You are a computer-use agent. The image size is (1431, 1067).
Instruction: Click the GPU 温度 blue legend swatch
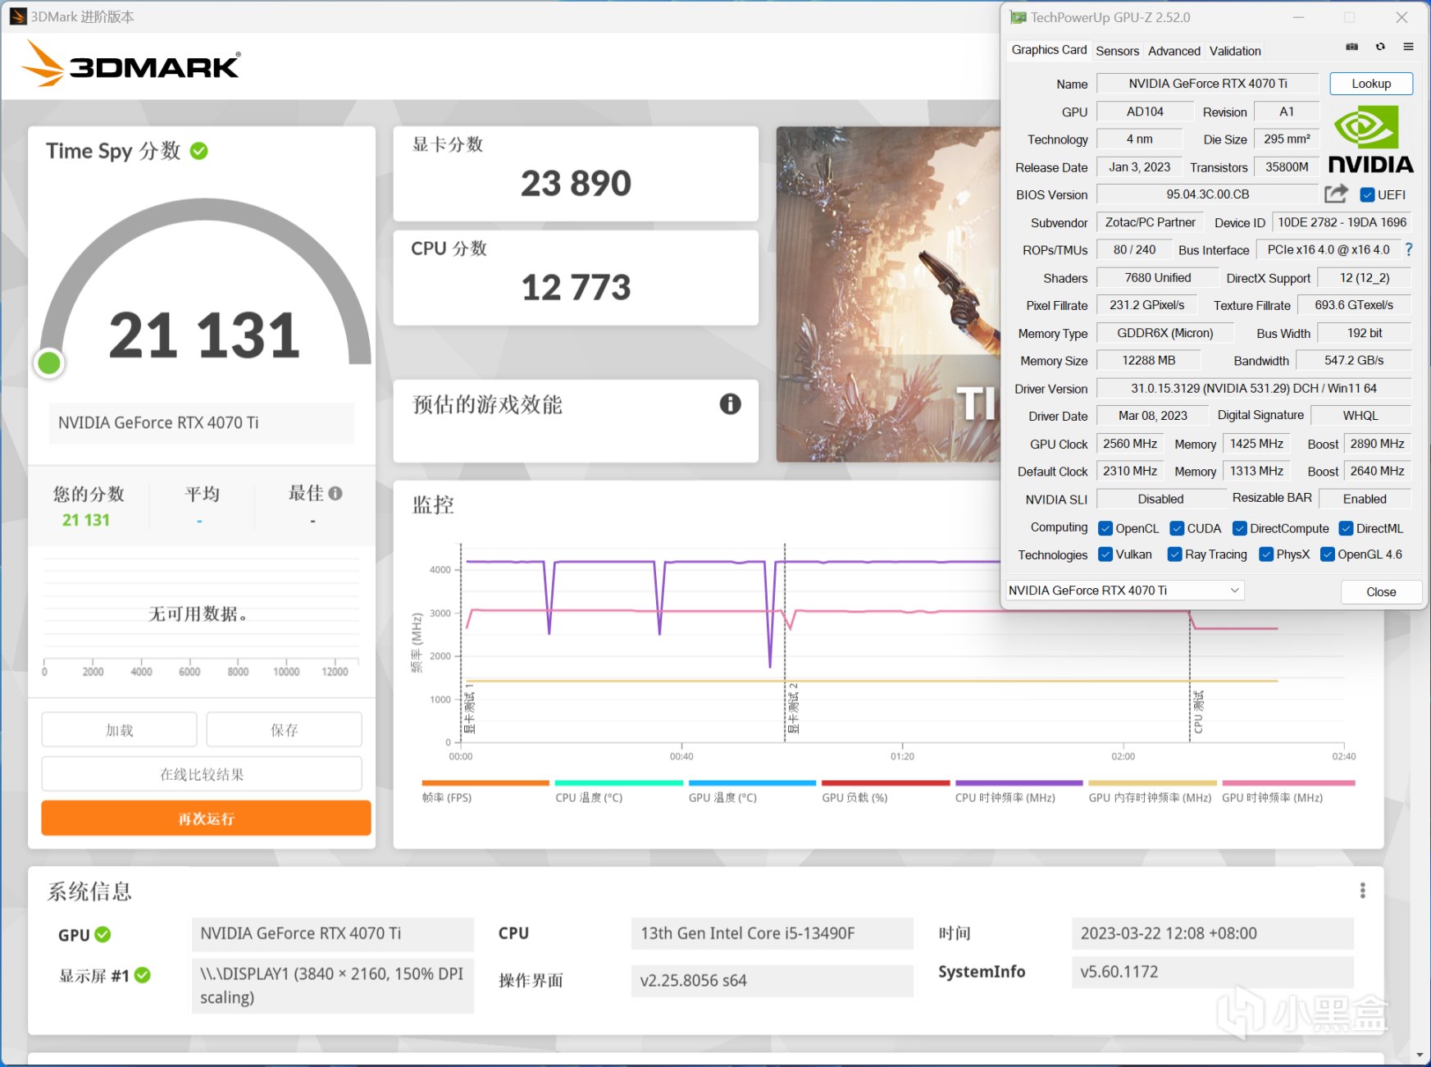coord(753,783)
